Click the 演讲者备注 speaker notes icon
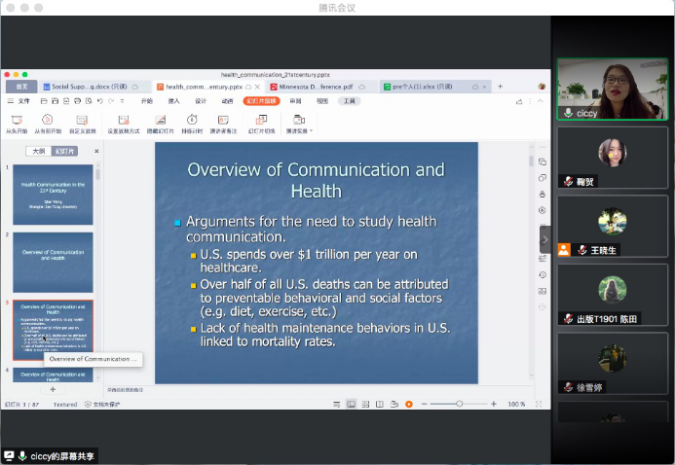Screen dimensions: 675x465 (x=225, y=119)
